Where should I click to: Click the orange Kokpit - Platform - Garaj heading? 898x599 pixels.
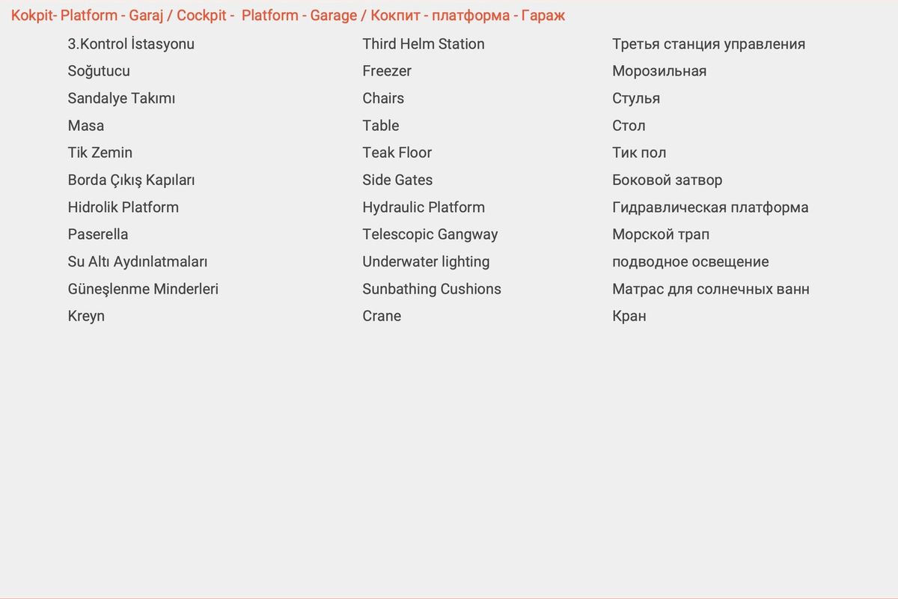point(288,16)
